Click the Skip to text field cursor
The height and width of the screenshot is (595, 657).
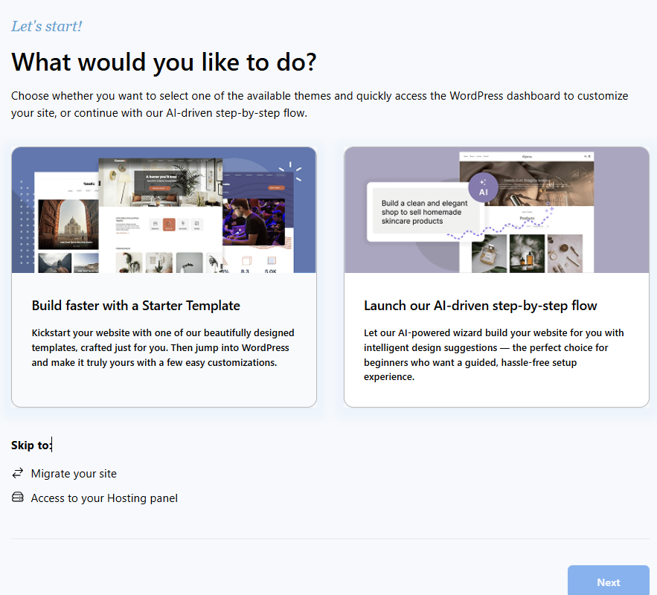coord(51,444)
